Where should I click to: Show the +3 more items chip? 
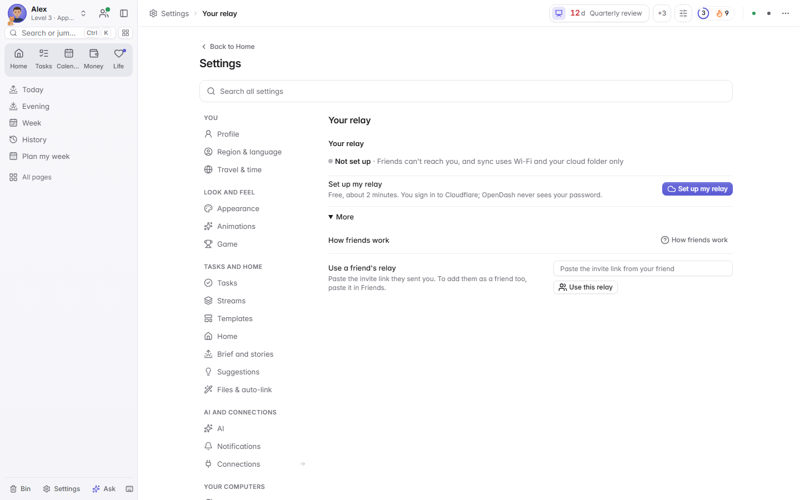[662, 13]
